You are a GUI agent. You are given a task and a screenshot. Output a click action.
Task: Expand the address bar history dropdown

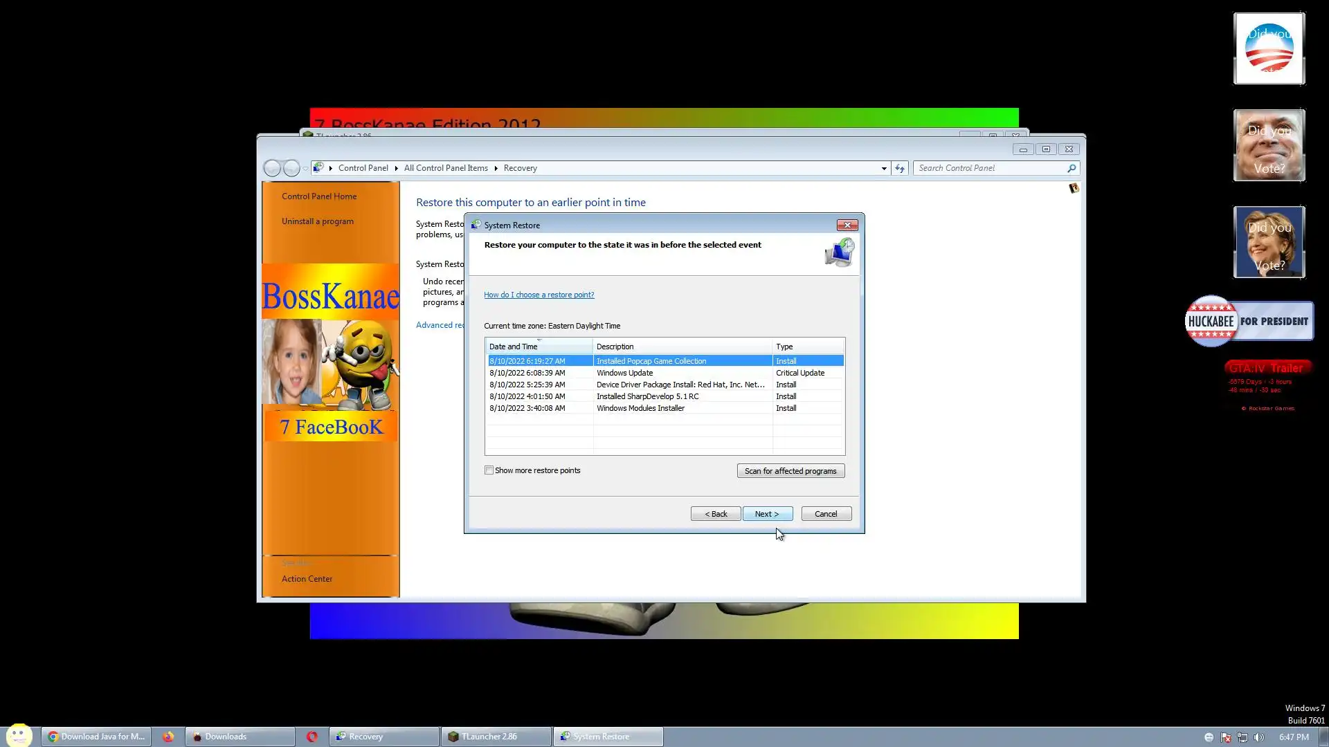[x=884, y=168]
